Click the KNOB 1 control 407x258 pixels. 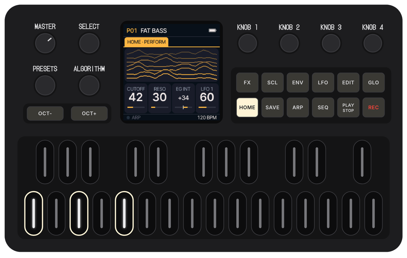[x=247, y=43]
